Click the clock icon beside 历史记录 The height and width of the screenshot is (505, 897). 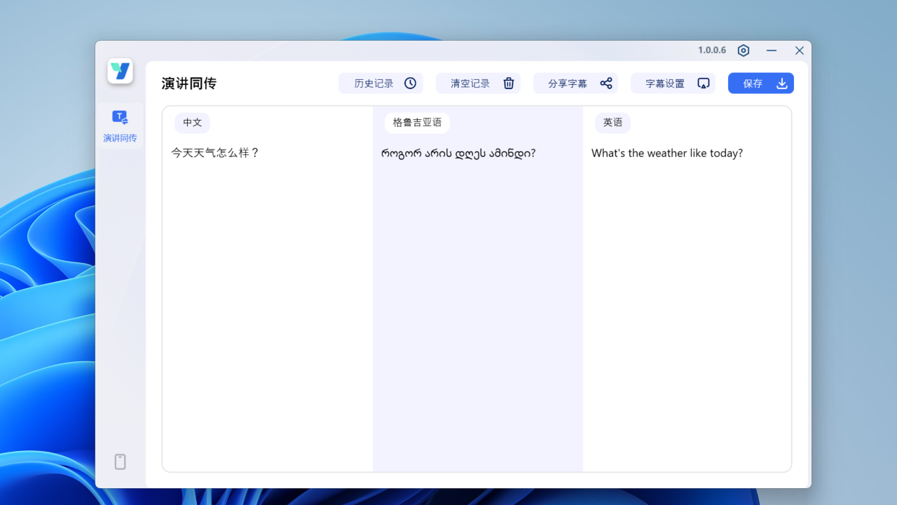pyautogui.click(x=410, y=83)
